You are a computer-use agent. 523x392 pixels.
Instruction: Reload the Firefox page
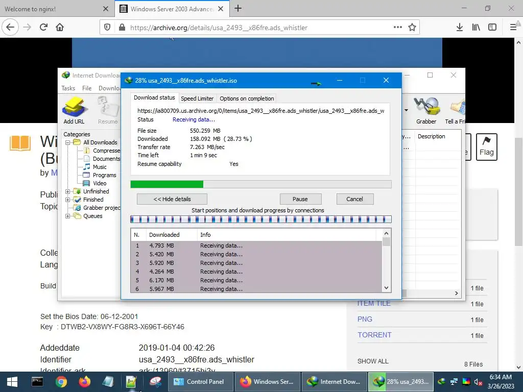[x=44, y=27]
